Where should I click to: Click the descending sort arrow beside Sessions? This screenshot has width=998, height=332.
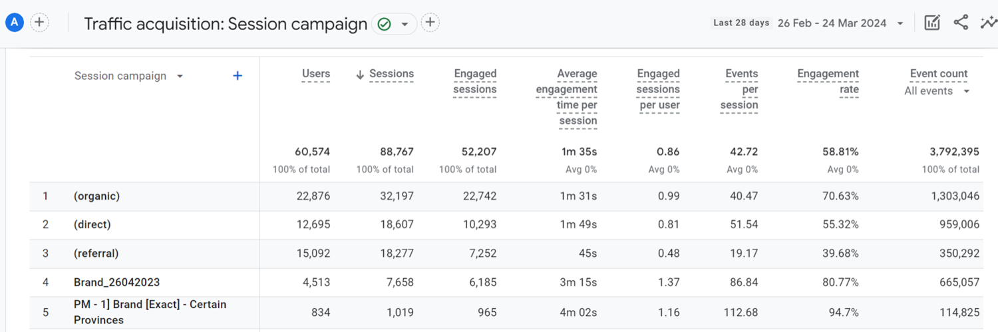click(x=360, y=75)
